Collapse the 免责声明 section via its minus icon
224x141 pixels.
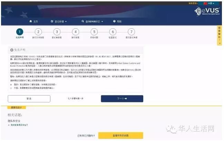[12, 50]
